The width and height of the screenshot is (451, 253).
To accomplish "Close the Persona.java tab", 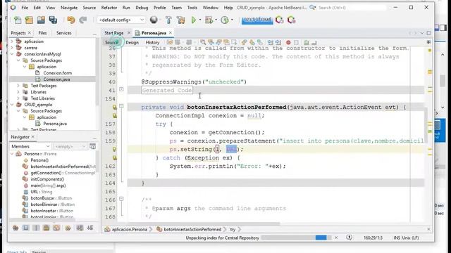I will pyautogui.click(x=171, y=33).
